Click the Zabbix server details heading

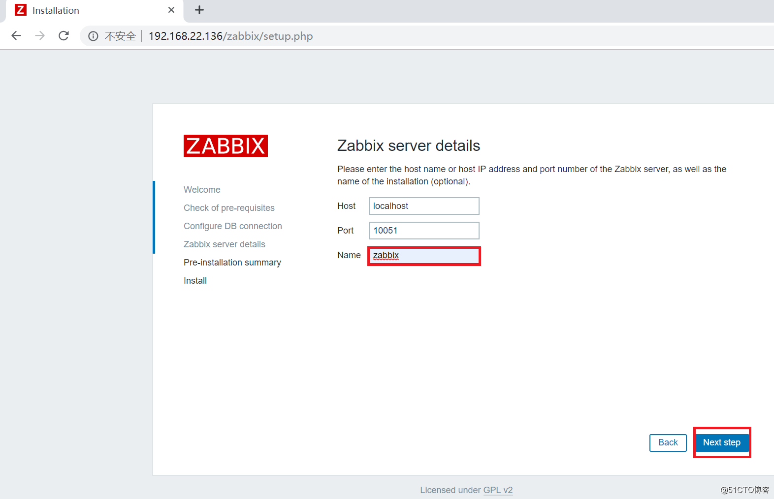point(409,146)
